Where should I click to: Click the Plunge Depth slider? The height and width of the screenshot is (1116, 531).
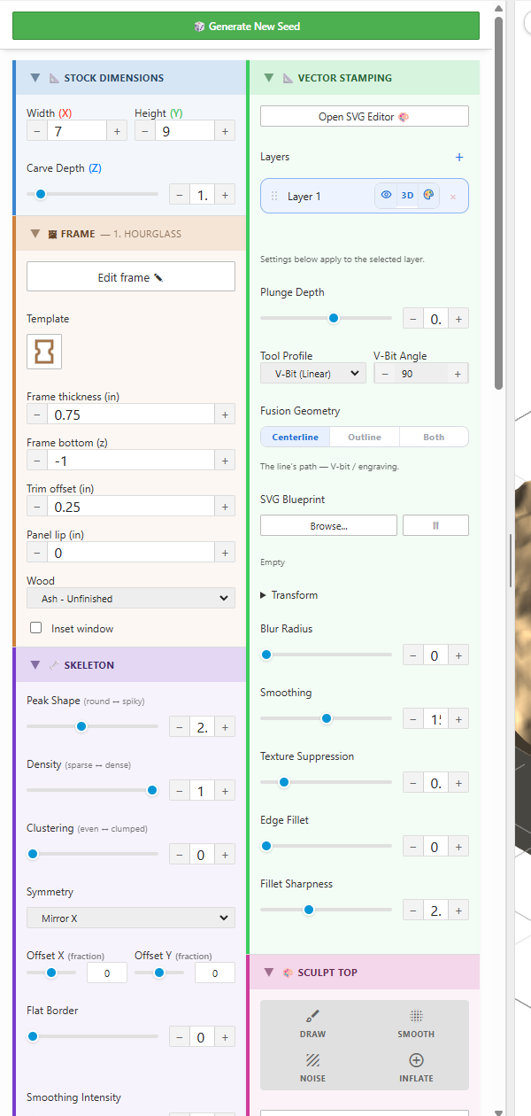[326, 318]
